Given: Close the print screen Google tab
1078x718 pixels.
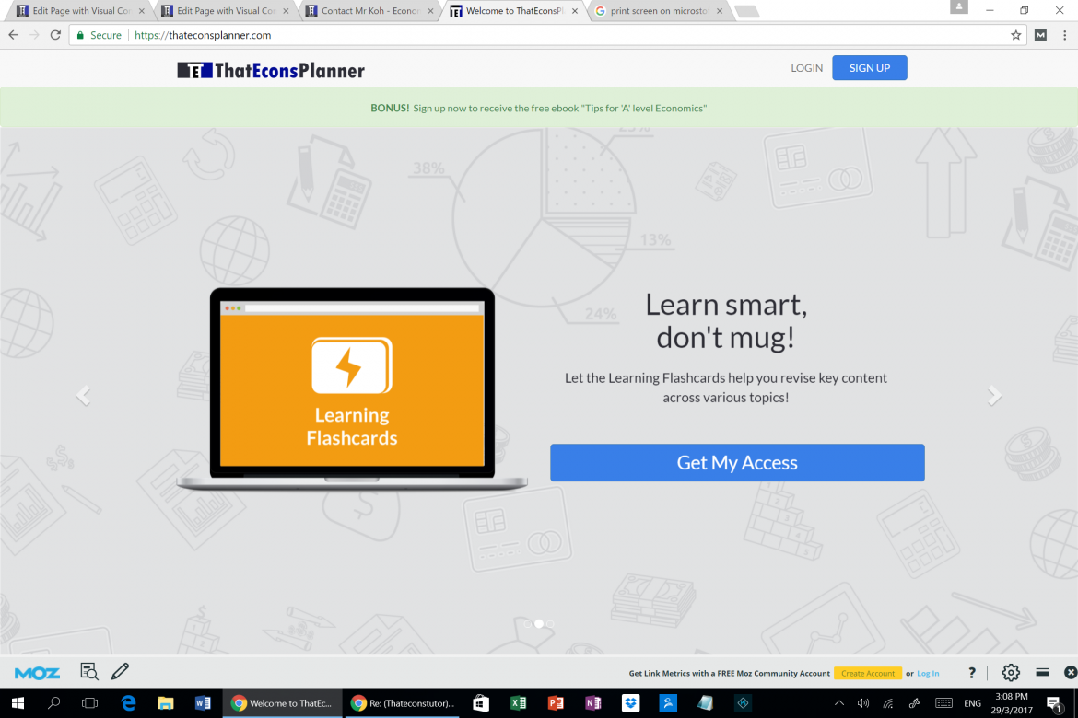Looking at the screenshot, I should [719, 11].
